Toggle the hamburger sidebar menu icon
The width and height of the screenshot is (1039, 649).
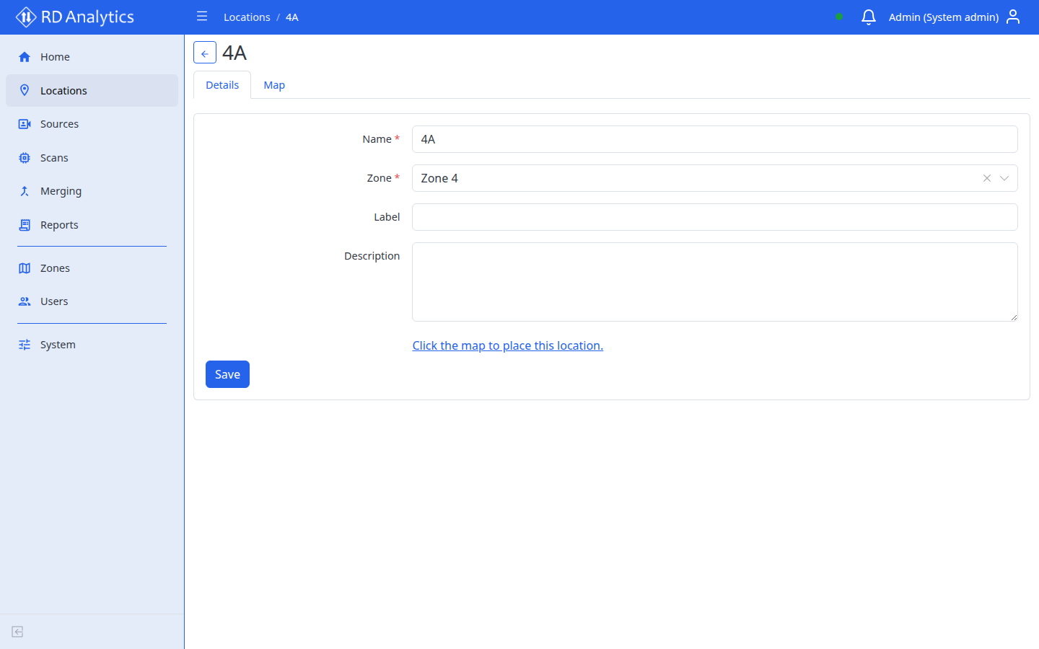(x=202, y=17)
